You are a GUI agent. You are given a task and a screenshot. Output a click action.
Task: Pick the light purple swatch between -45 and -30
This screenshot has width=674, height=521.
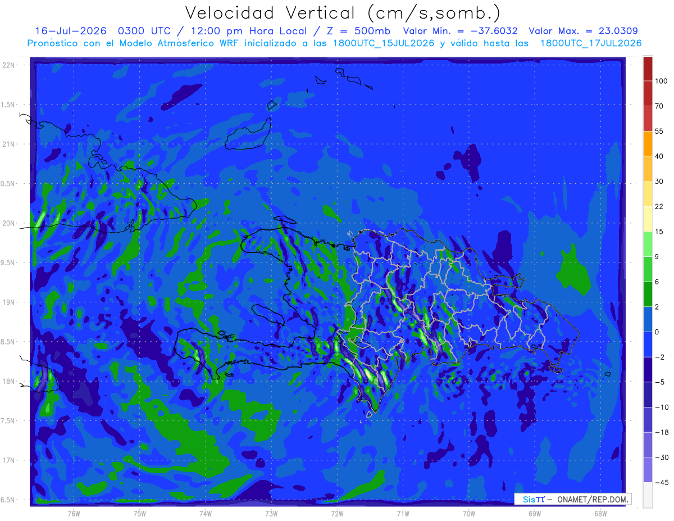click(648, 469)
